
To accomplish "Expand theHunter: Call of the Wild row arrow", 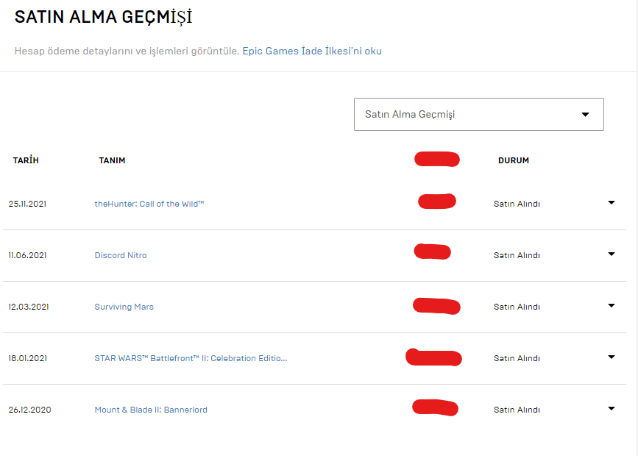I will click(x=612, y=202).
